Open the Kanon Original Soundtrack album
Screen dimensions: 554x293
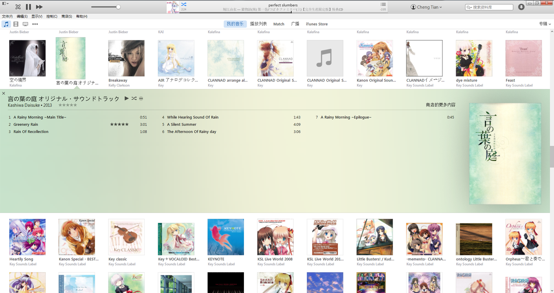375,58
